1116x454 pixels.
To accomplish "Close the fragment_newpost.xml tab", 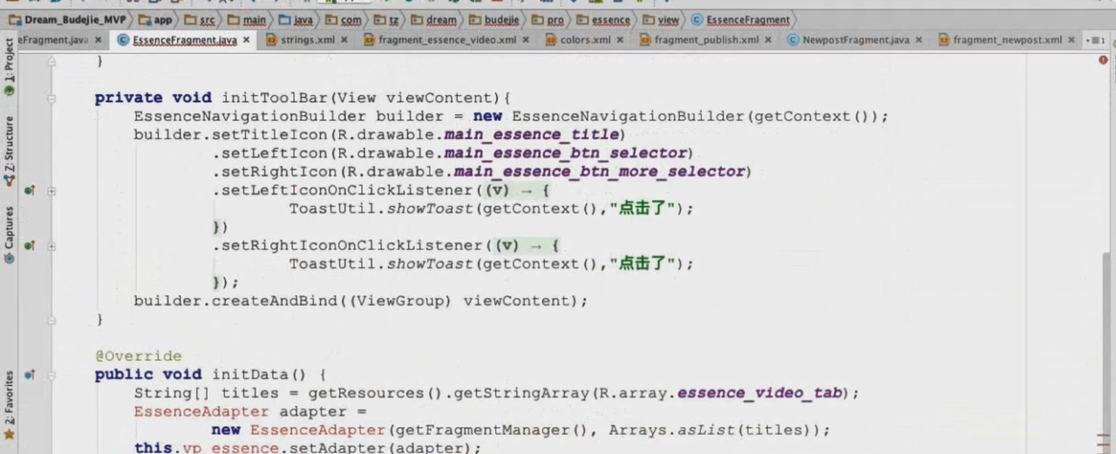I will coord(1072,40).
